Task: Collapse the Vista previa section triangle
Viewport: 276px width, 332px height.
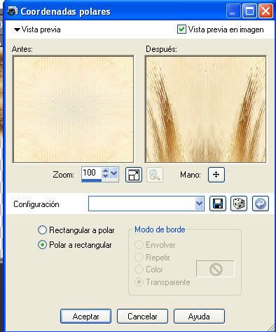Action: pos(17,29)
